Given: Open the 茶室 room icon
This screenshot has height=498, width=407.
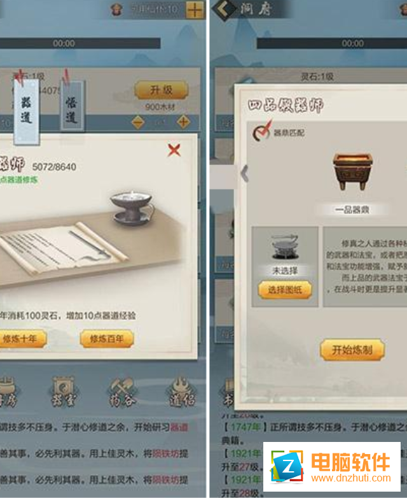Looking at the screenshot, I should pyautogui.click(x=64, y=392).
